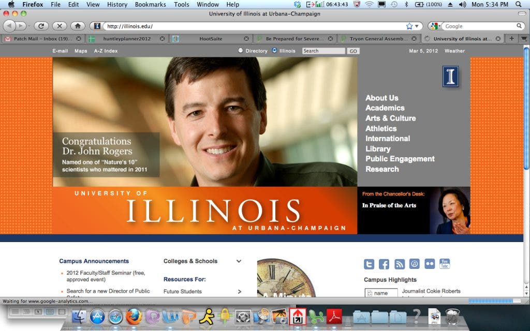Open a new tab with plus button
This screenshot has width=530, height=331.
click(x=511, y=39)
